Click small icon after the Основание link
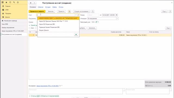Viewport: 174px width, 98px height. tap(60, 86)
